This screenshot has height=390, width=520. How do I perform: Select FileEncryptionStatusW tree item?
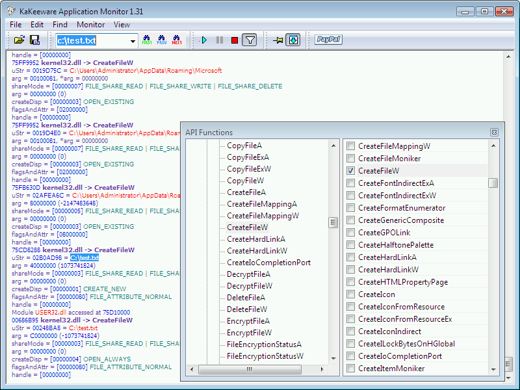[265, 356]
